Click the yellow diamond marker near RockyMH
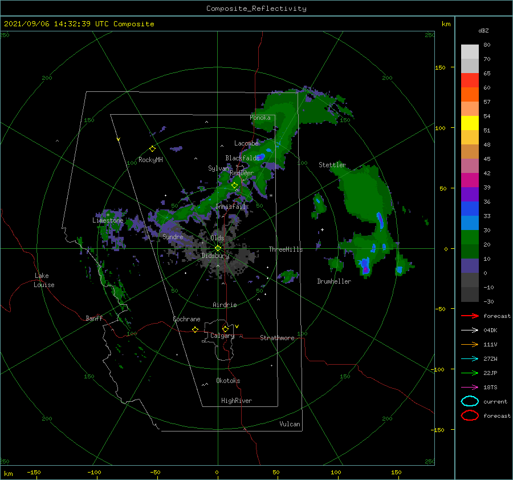Screen dimensions: 513x480 152,149
